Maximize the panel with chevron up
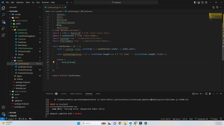Viewport: 224px width, 126px height. click(217, 94)
